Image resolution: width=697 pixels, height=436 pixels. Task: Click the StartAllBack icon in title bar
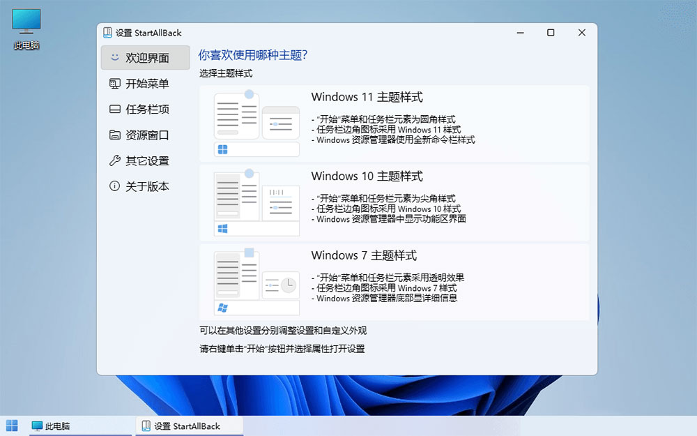click(108, 32)
